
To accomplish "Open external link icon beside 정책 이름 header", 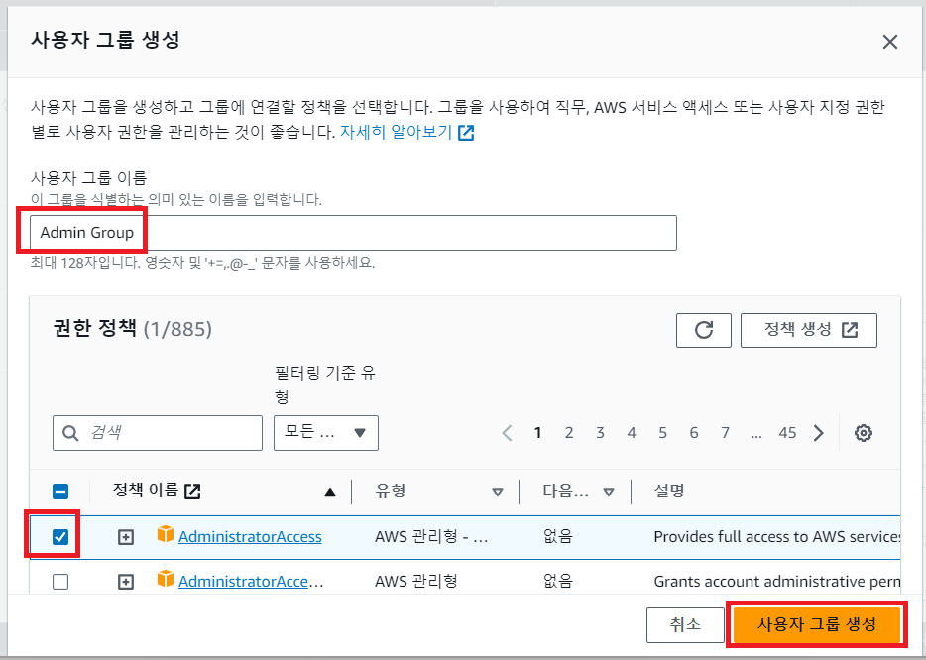I will [x=192, y=491].
